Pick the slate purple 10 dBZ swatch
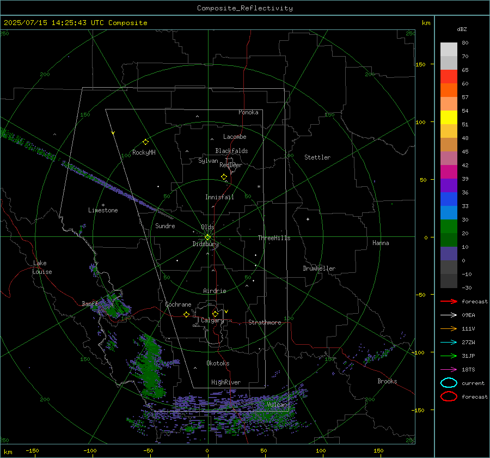 click(x=449, y=254)
